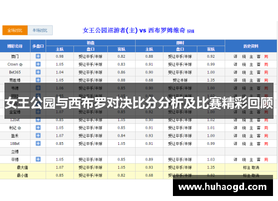
Task: Select the 立博 company name
Action: tap(15, 152)
